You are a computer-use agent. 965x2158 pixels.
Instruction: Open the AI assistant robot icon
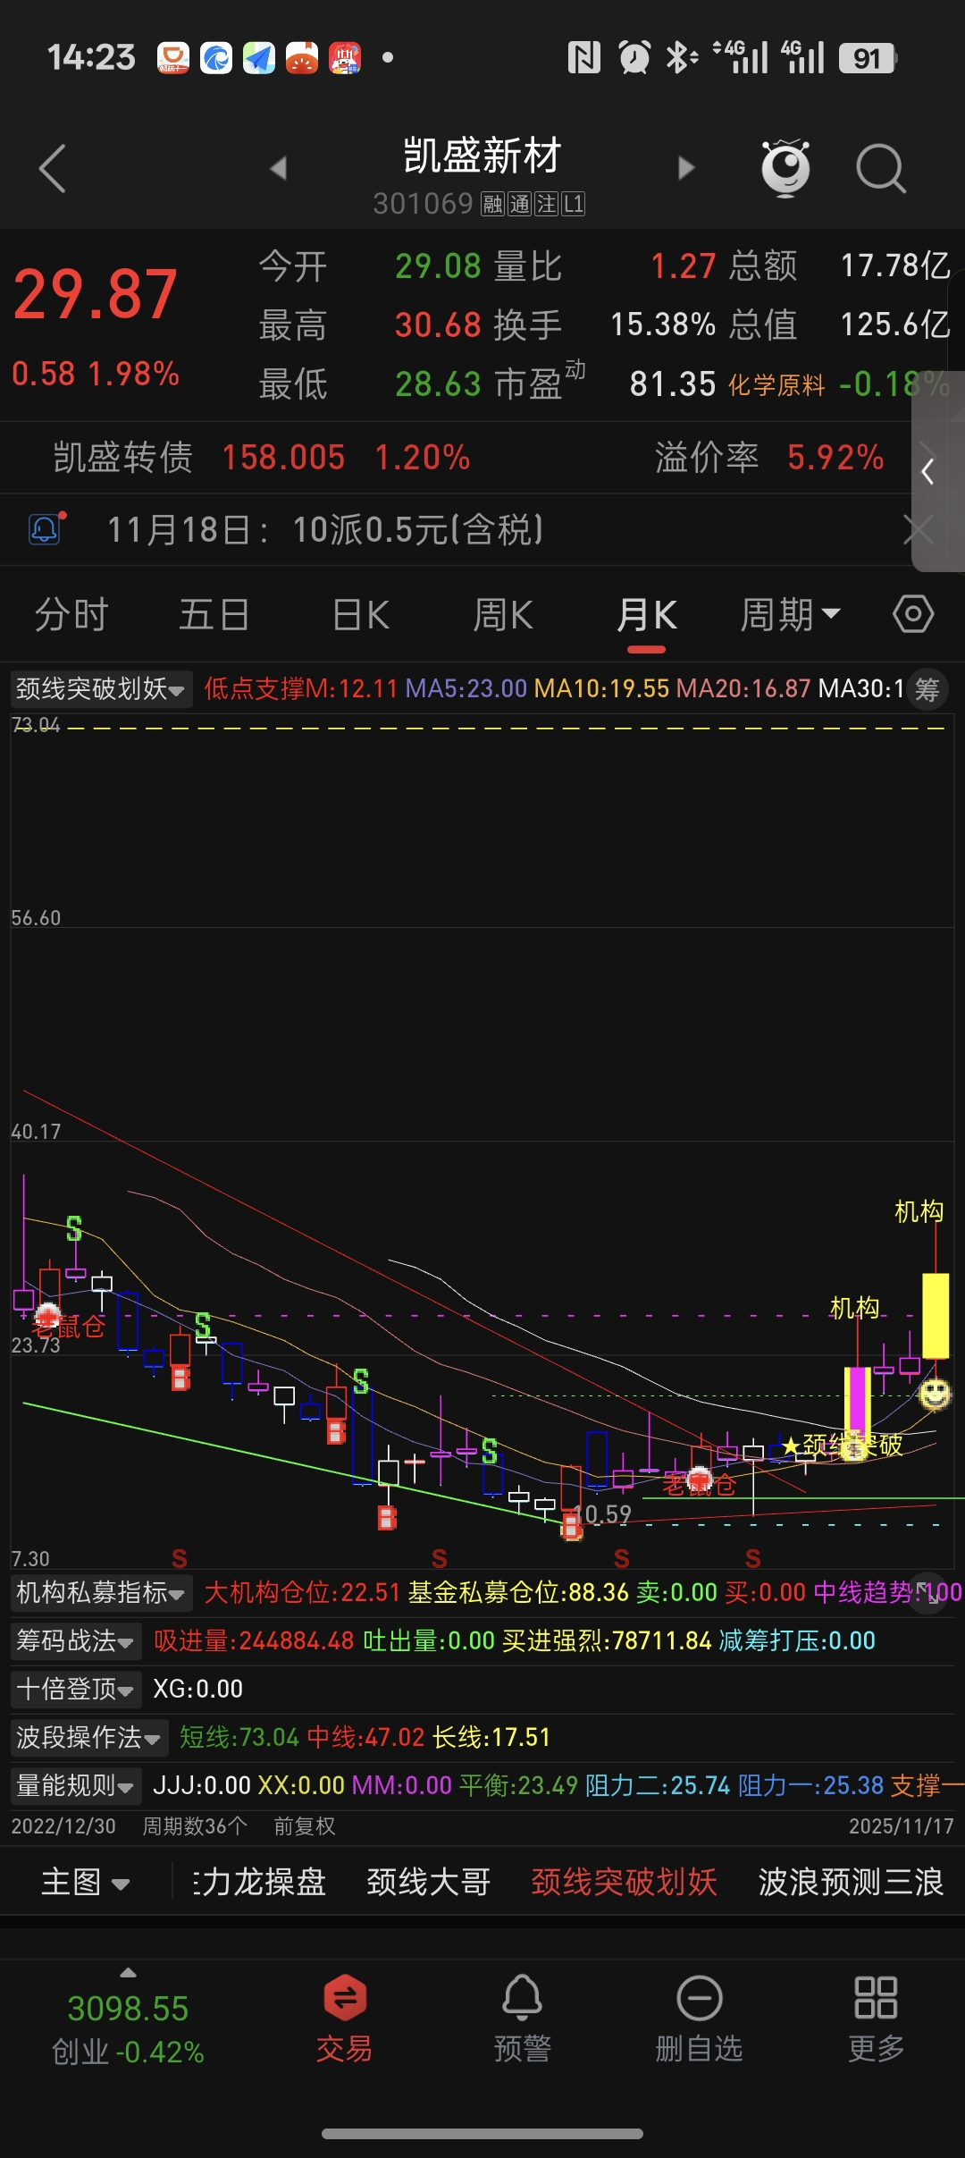pos(785,168)
